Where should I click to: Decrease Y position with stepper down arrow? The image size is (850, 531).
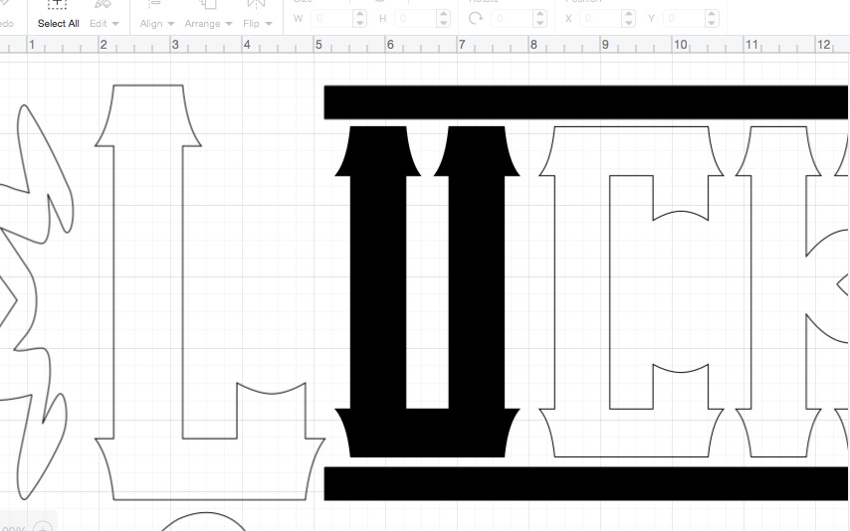tap(712, 23)
